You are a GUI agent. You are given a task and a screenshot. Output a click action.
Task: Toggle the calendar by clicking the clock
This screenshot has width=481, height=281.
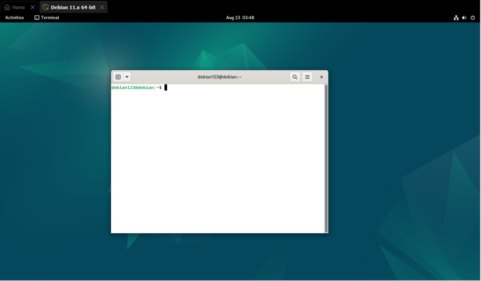point(240,17)
